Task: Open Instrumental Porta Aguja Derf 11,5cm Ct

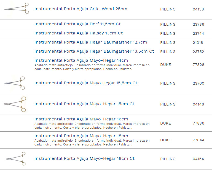Action: click(77, 24)
